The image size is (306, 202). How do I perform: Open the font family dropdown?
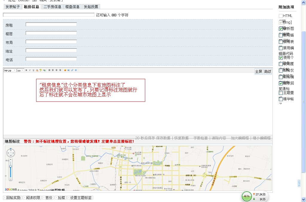(x=10, y=70)
